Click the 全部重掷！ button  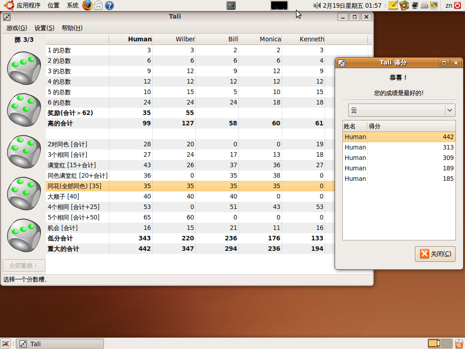(24, 265)
